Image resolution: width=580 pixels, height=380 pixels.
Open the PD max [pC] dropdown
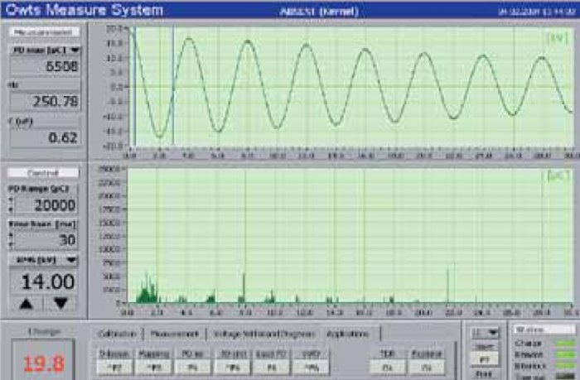(x=75, y=50)
